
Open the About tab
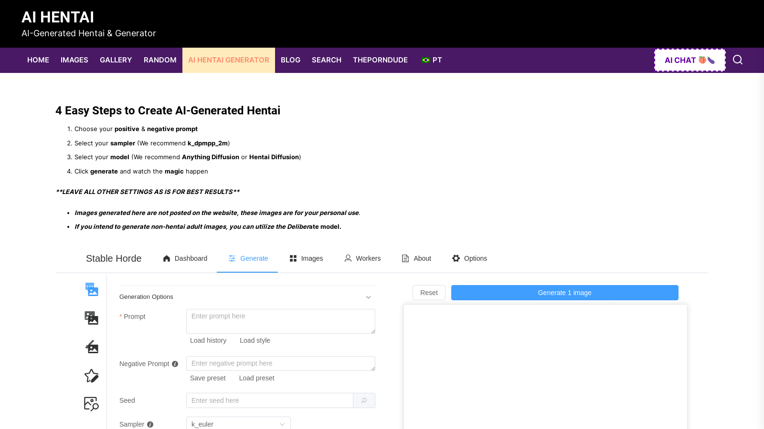pos(416,258)
